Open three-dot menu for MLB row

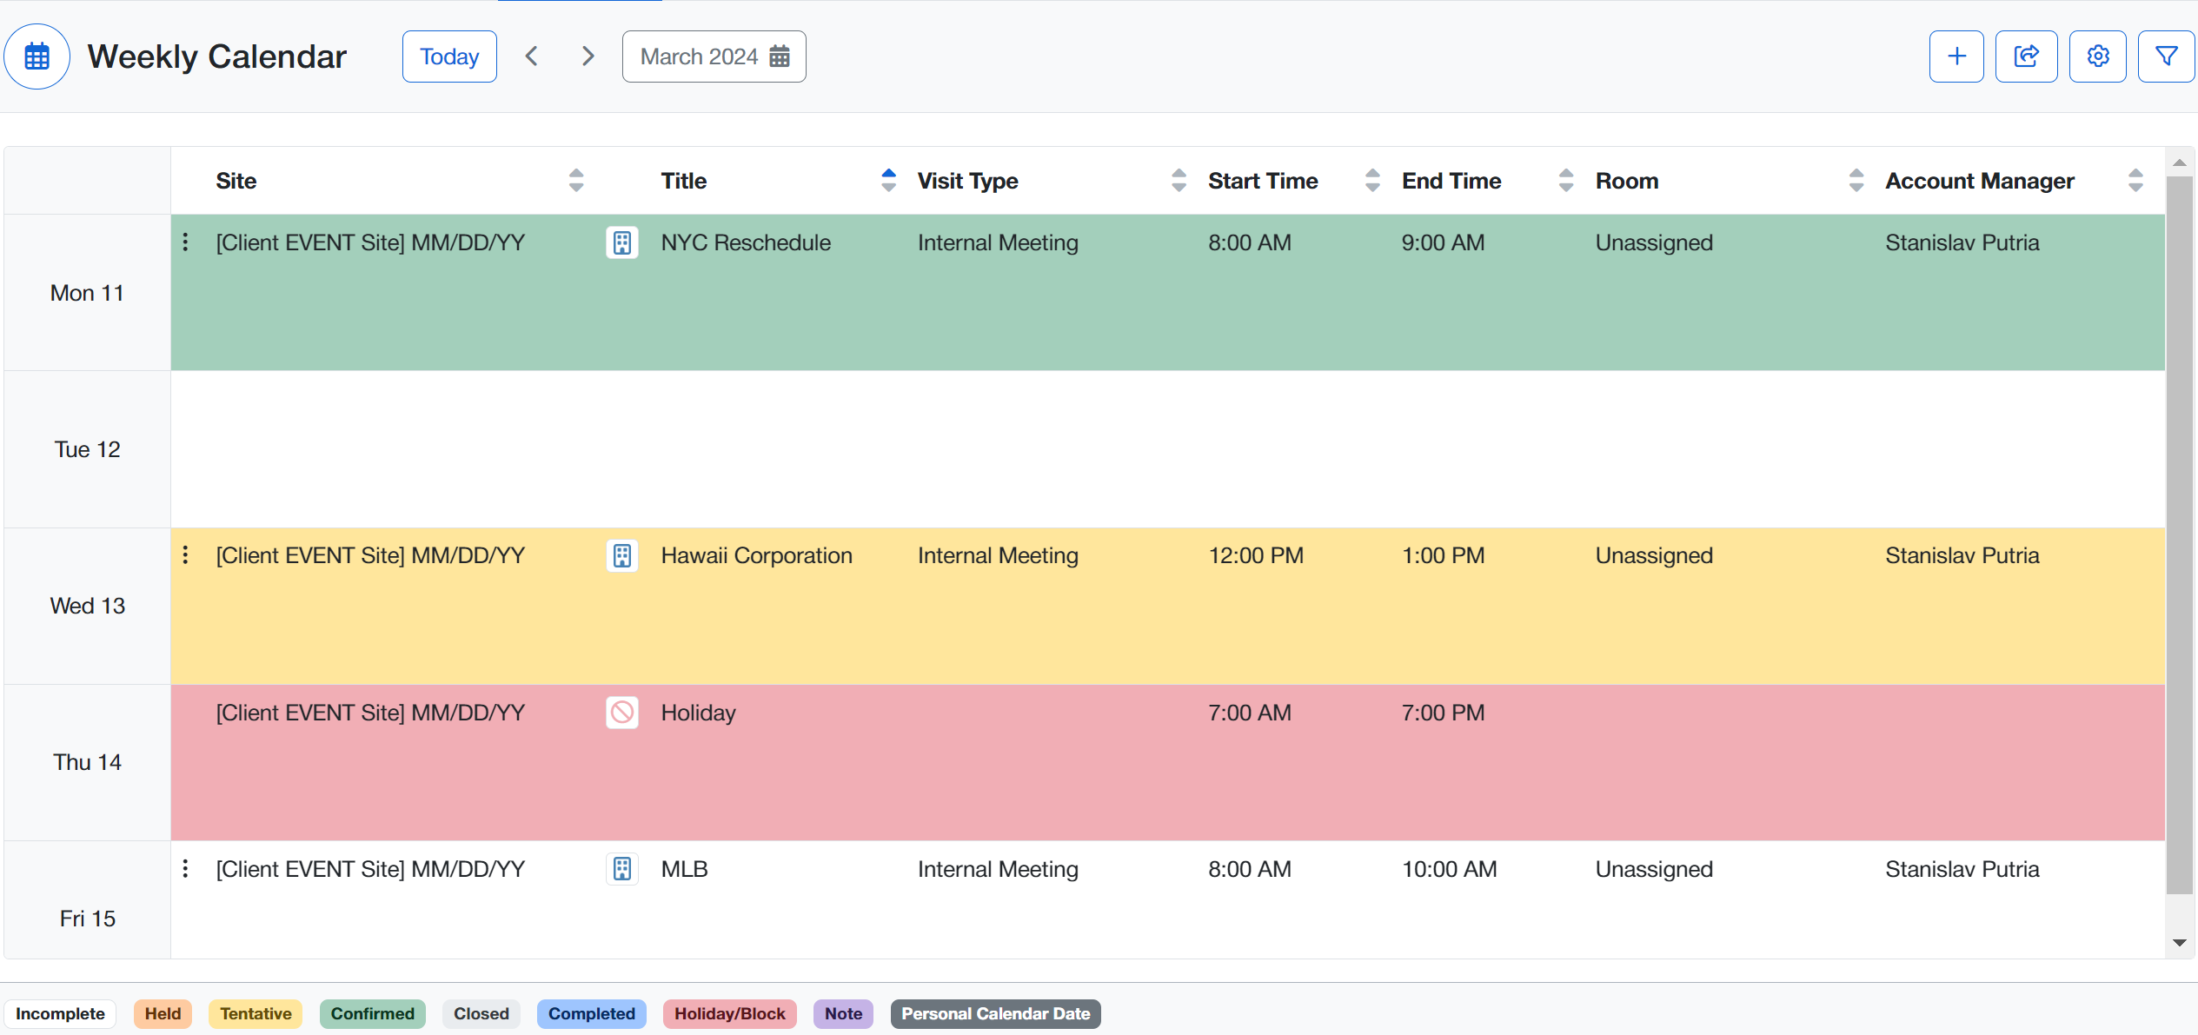pyautogui.click(x=185, y=869)
